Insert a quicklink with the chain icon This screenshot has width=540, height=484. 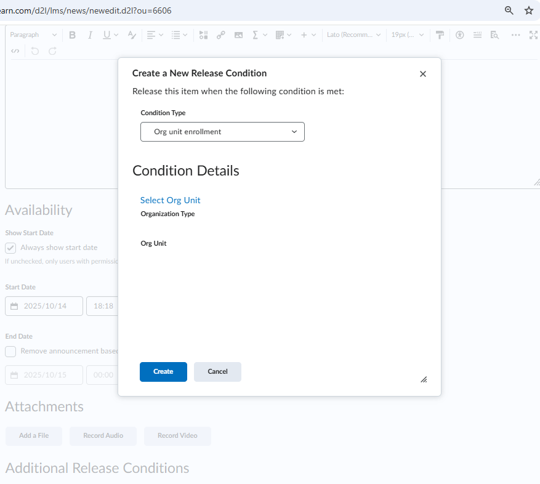[221, 35]
